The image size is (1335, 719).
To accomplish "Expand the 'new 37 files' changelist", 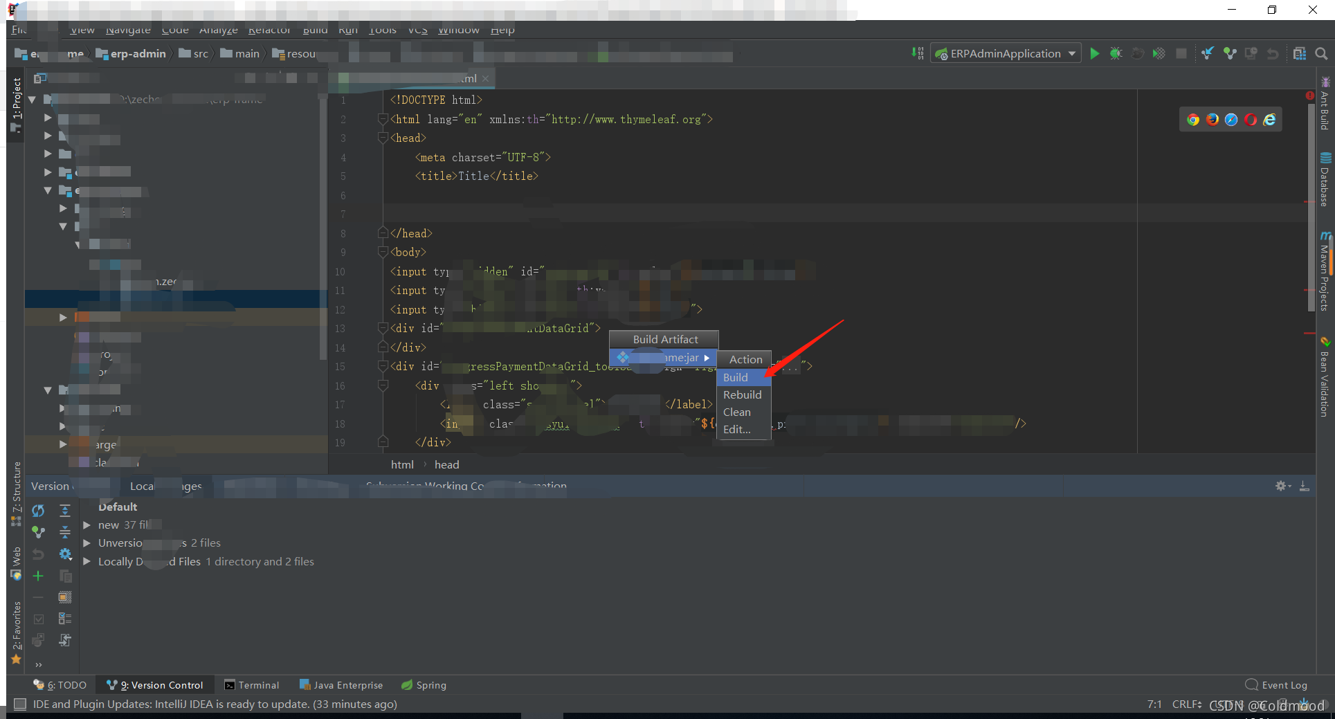I will [x=87, y=525].
